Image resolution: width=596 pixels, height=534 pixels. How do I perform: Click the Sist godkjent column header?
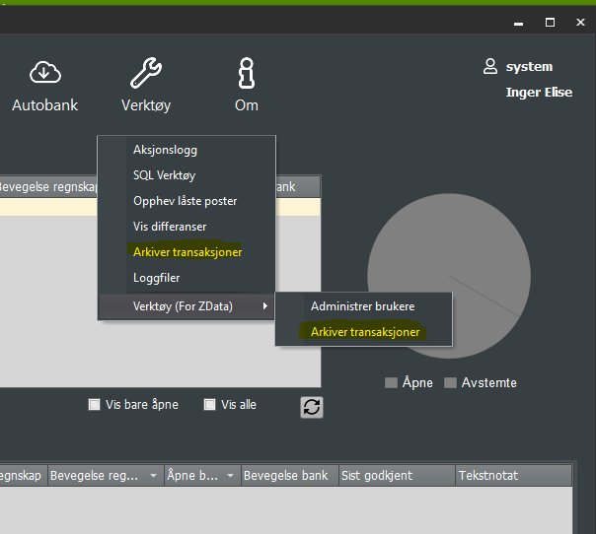tap(377, 476)
